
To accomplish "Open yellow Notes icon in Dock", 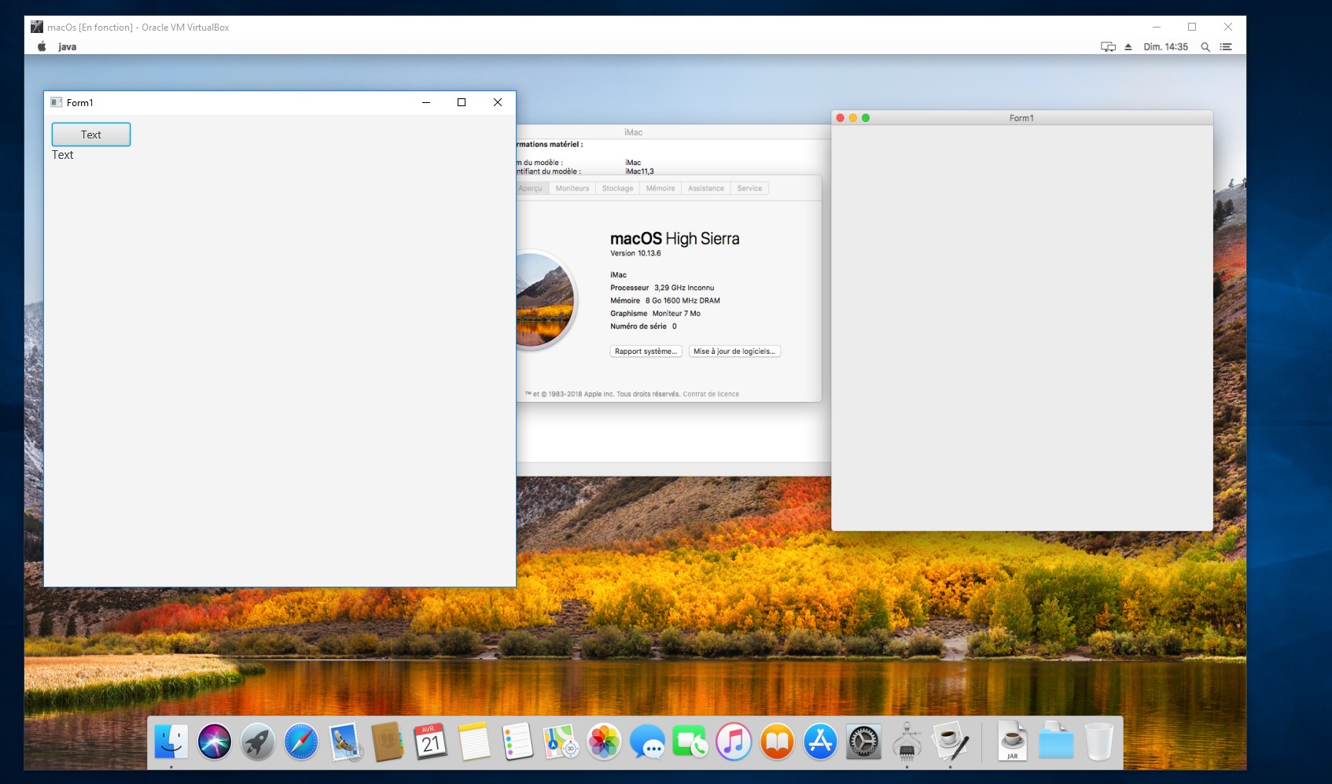I will [x=474, y=742].
